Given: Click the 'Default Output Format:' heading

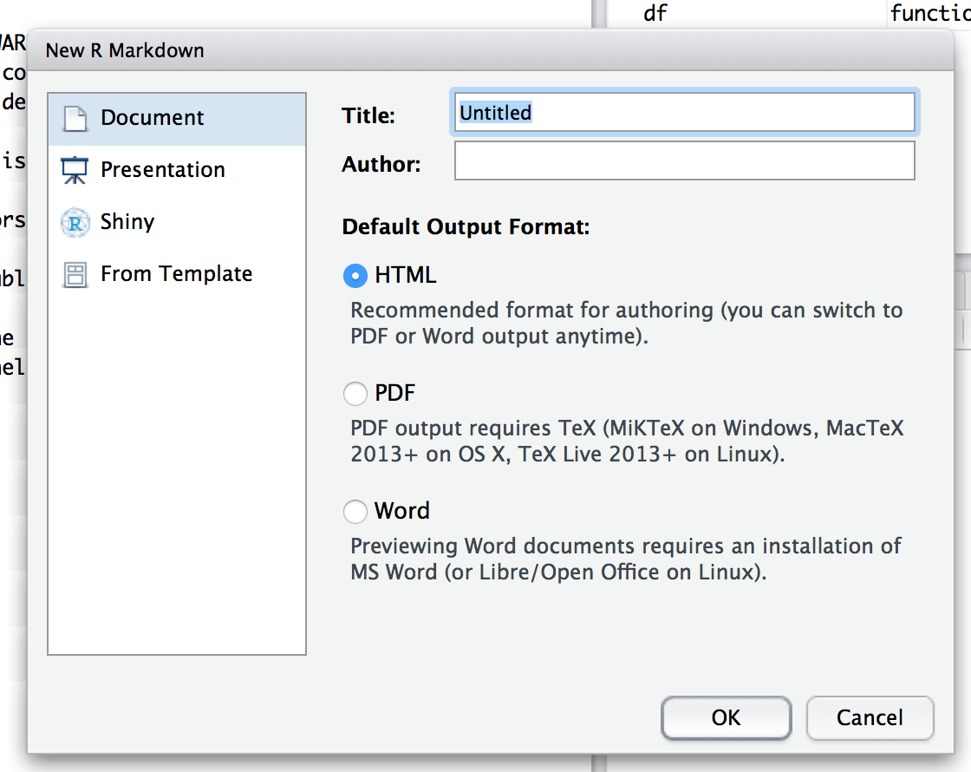Looking at the screenshot, I should pos(466,226).
